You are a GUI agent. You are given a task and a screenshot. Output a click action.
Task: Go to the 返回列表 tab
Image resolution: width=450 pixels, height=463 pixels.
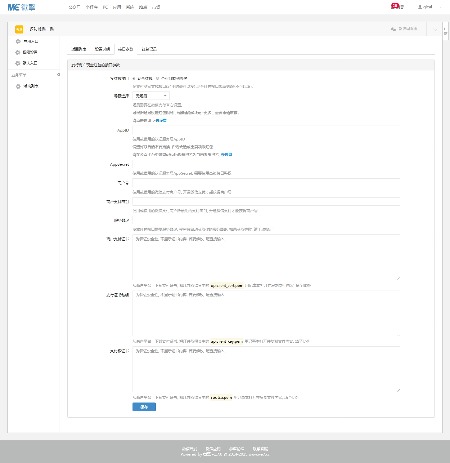79,49
